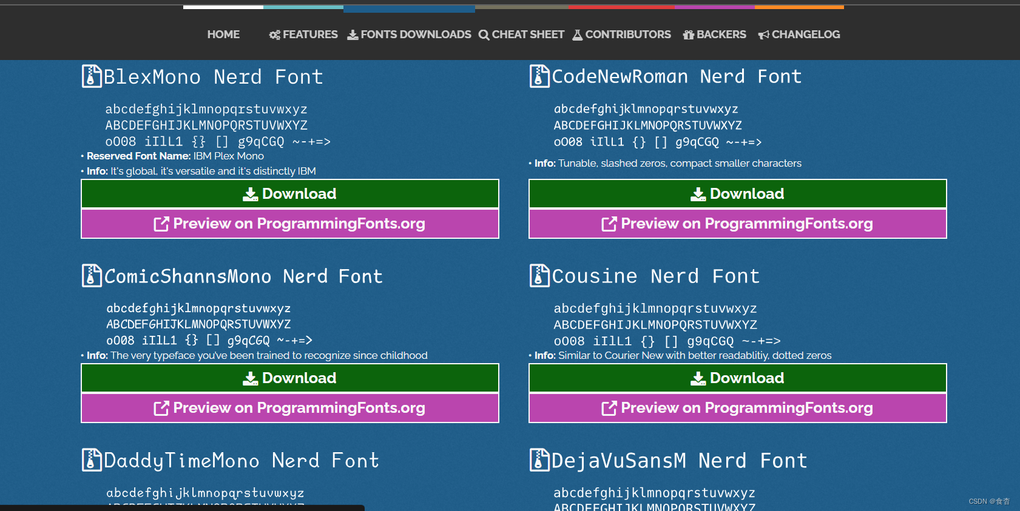1020x511 pixels.
Task: Open the CHEAT SHEET page
Action: click(521, 35)
